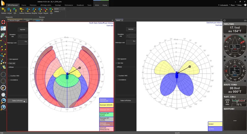Open the Carte document tab
Screen dimensions: 247x134
tap(27, 20)
